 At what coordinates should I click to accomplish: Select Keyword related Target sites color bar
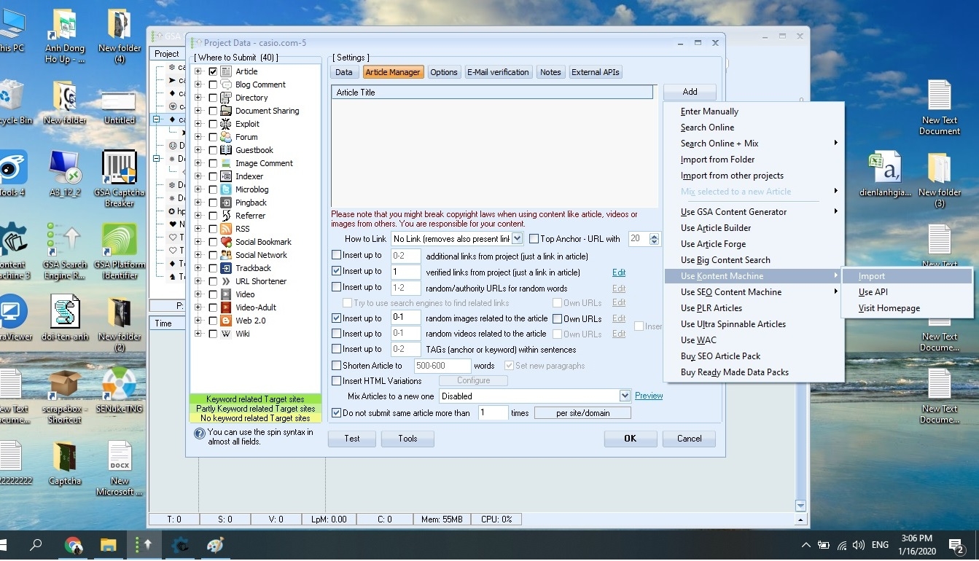pyautogui.click(x=255, y=399)
